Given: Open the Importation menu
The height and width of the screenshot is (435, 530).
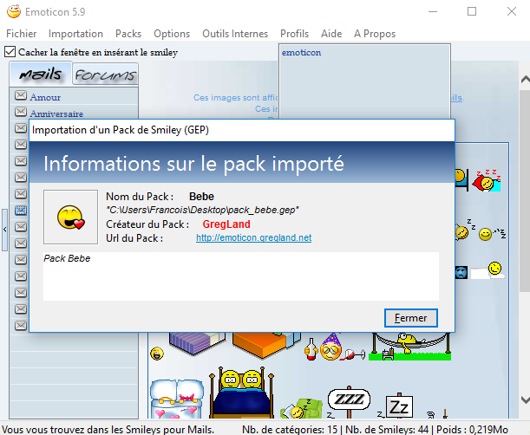Looking at the screenshot, I should click(x=75, y=34).
